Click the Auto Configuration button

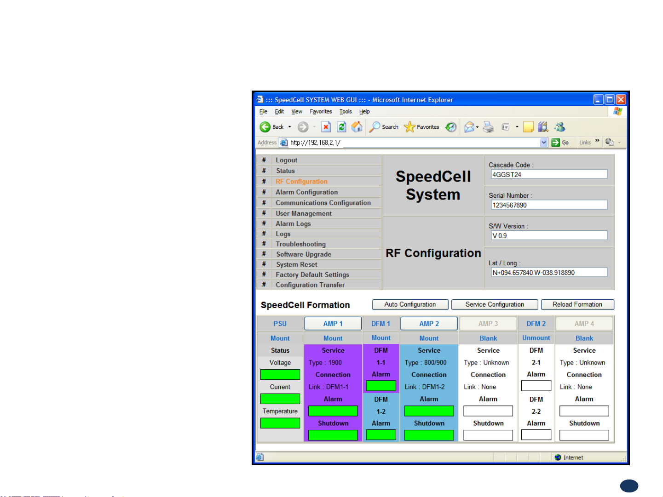(x=410, y=304)
